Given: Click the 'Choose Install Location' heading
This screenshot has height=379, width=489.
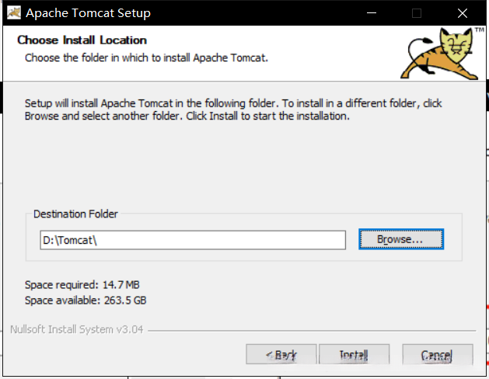Looking at the screenshot, I should coord(82,40).
